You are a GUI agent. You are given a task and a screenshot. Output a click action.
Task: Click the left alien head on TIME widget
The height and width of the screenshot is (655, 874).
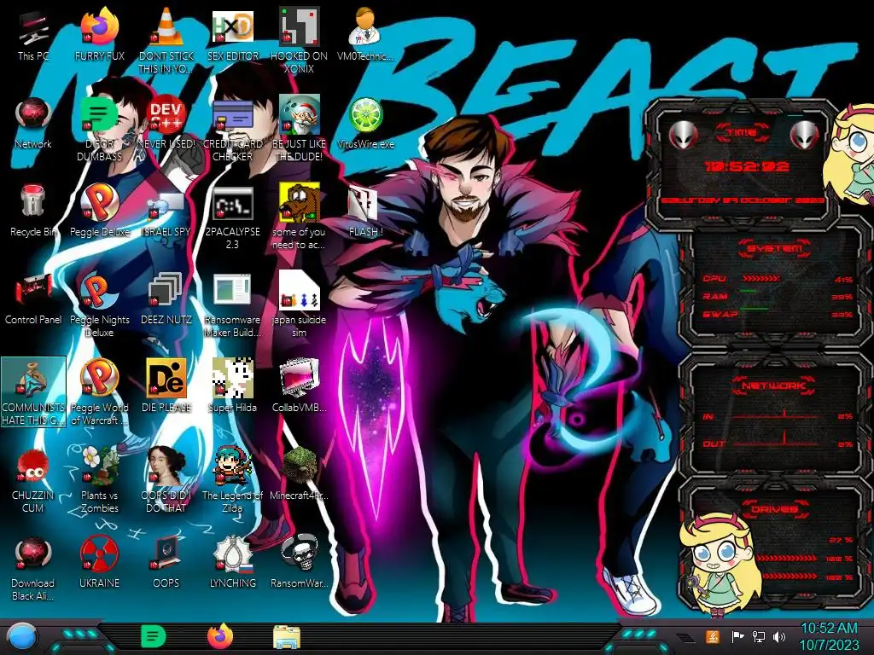[683, 134]
